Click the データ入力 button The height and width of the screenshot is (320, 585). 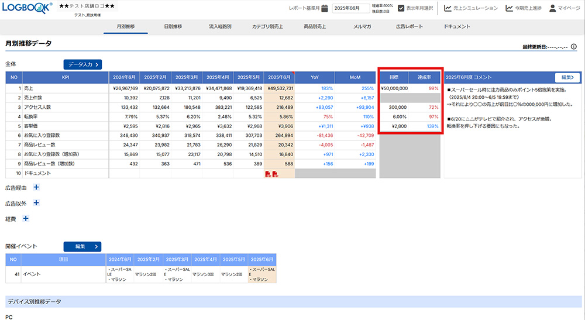click(x=82, y=64)
